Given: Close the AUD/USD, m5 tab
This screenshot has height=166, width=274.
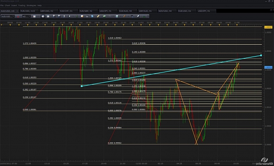Looking at the screenshot, I should (x=17, y=11).
